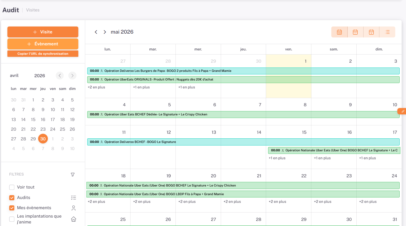Expand +2 en plus under Friday 22
This screenshot has height=226, width=406.
(x=278, y=202)
